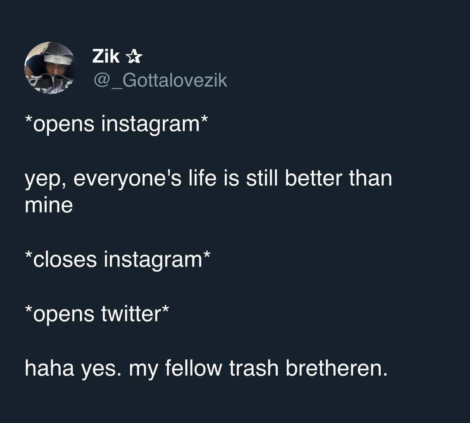This screenshot has height=423, width=470.
Task: Click "instagram" in the first line
Action: point(151,125)
